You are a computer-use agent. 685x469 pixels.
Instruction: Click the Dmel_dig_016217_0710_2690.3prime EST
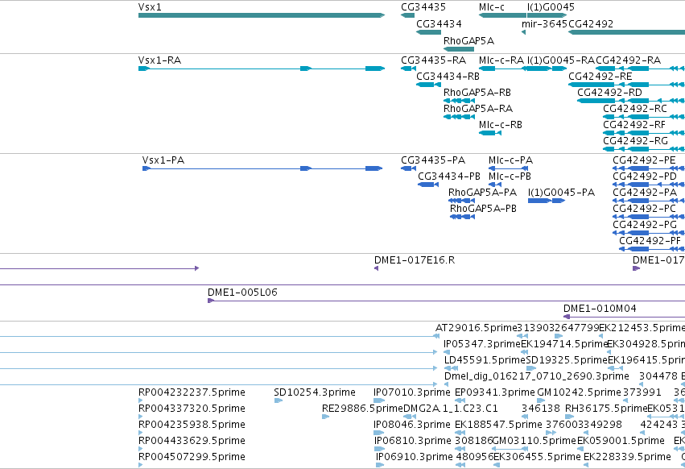(x=446, y=384)
